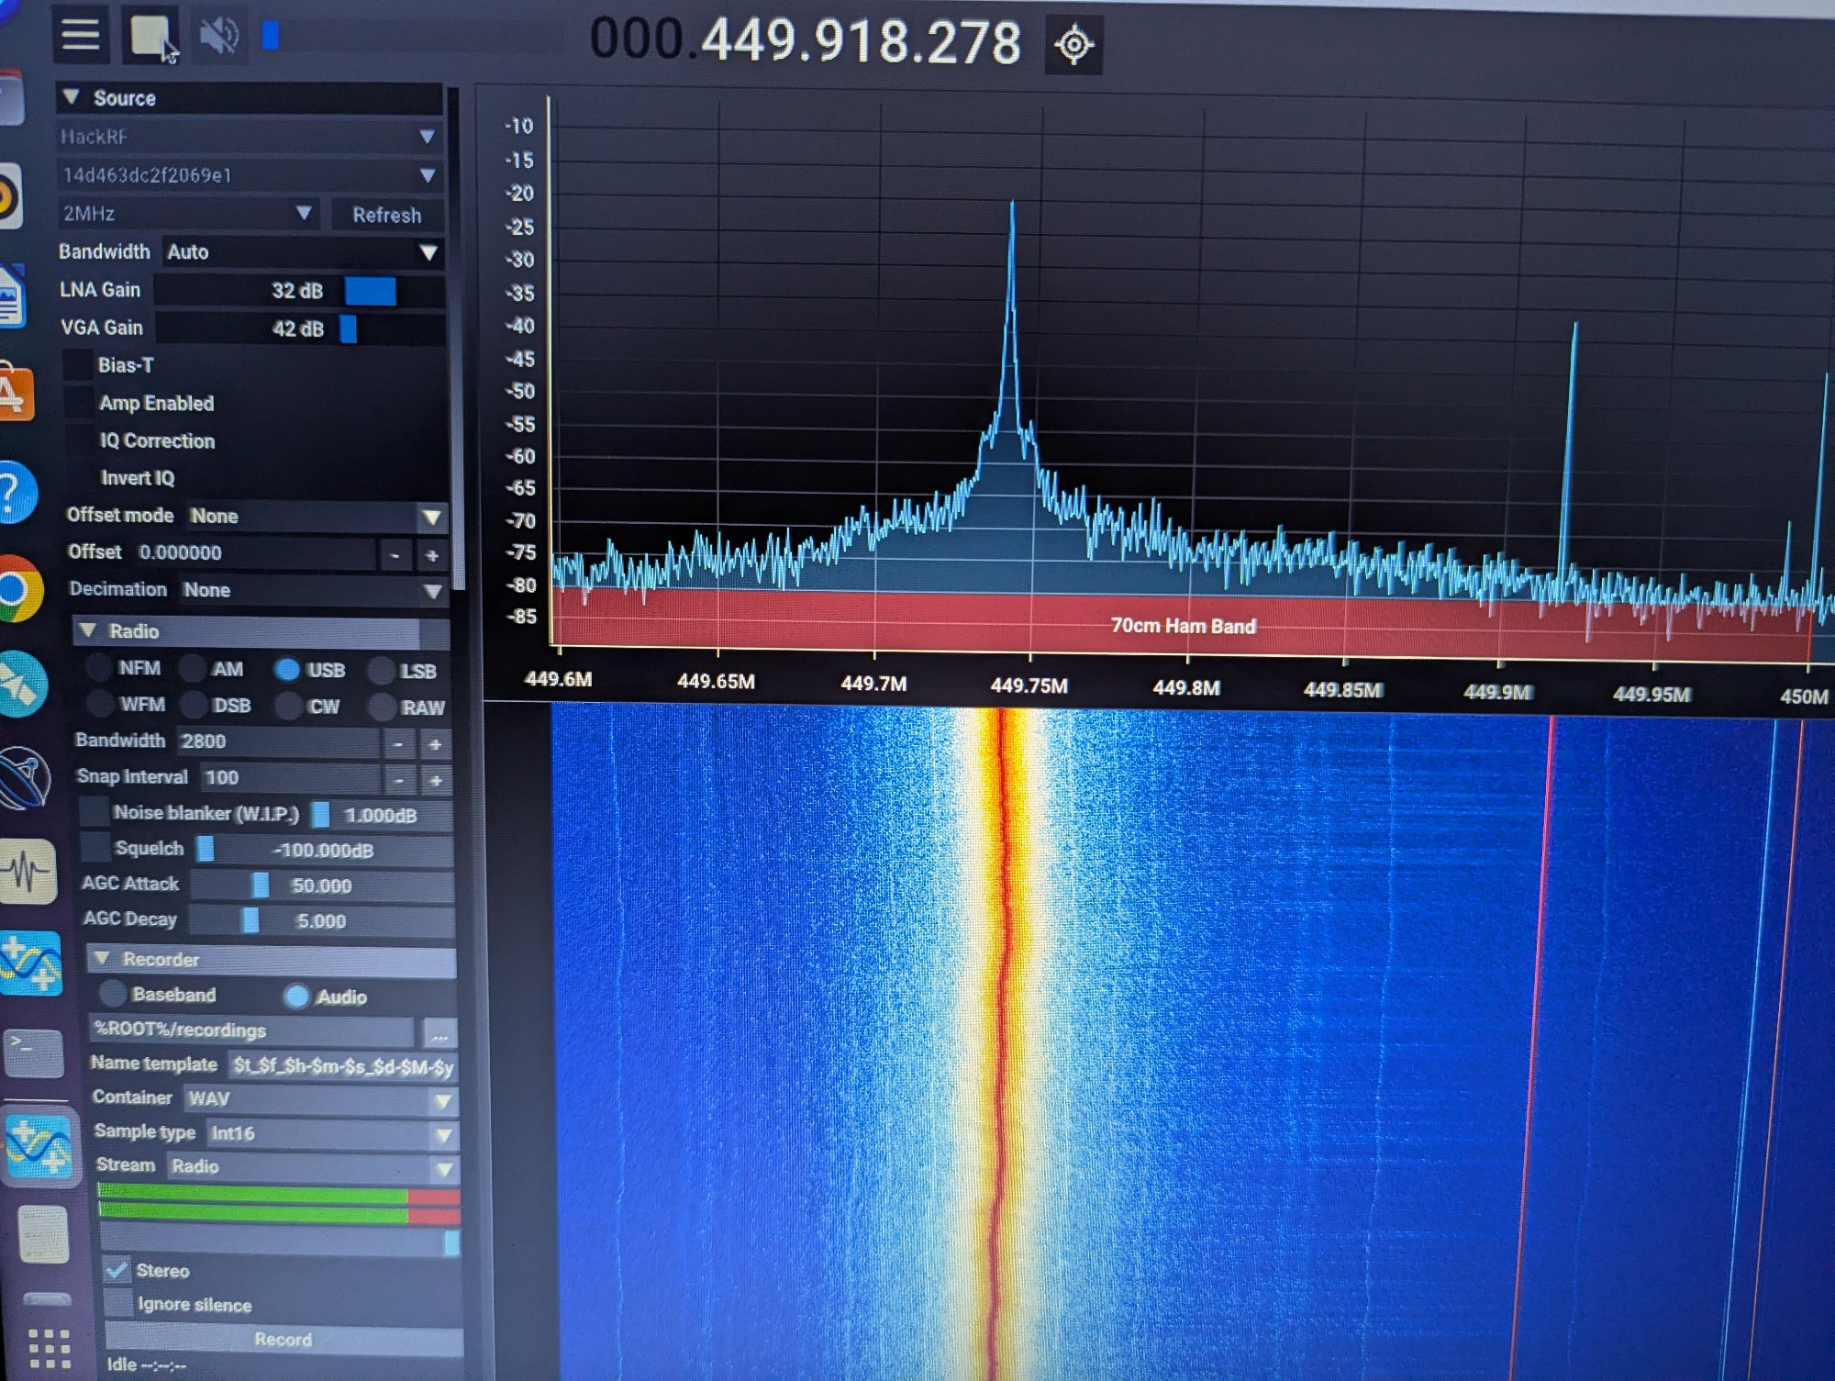Increase radio Bandwidth with plus button
This screenshot has width=1835, height=1381.
[x=435, y=744]
